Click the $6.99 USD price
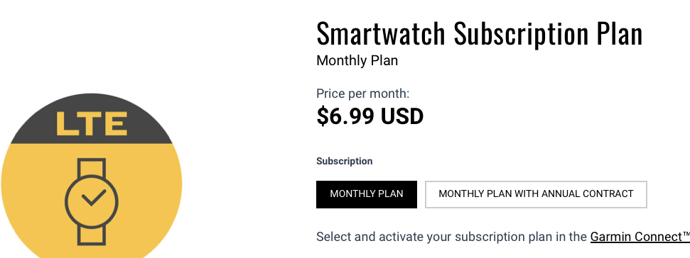 tap(370, 116)
